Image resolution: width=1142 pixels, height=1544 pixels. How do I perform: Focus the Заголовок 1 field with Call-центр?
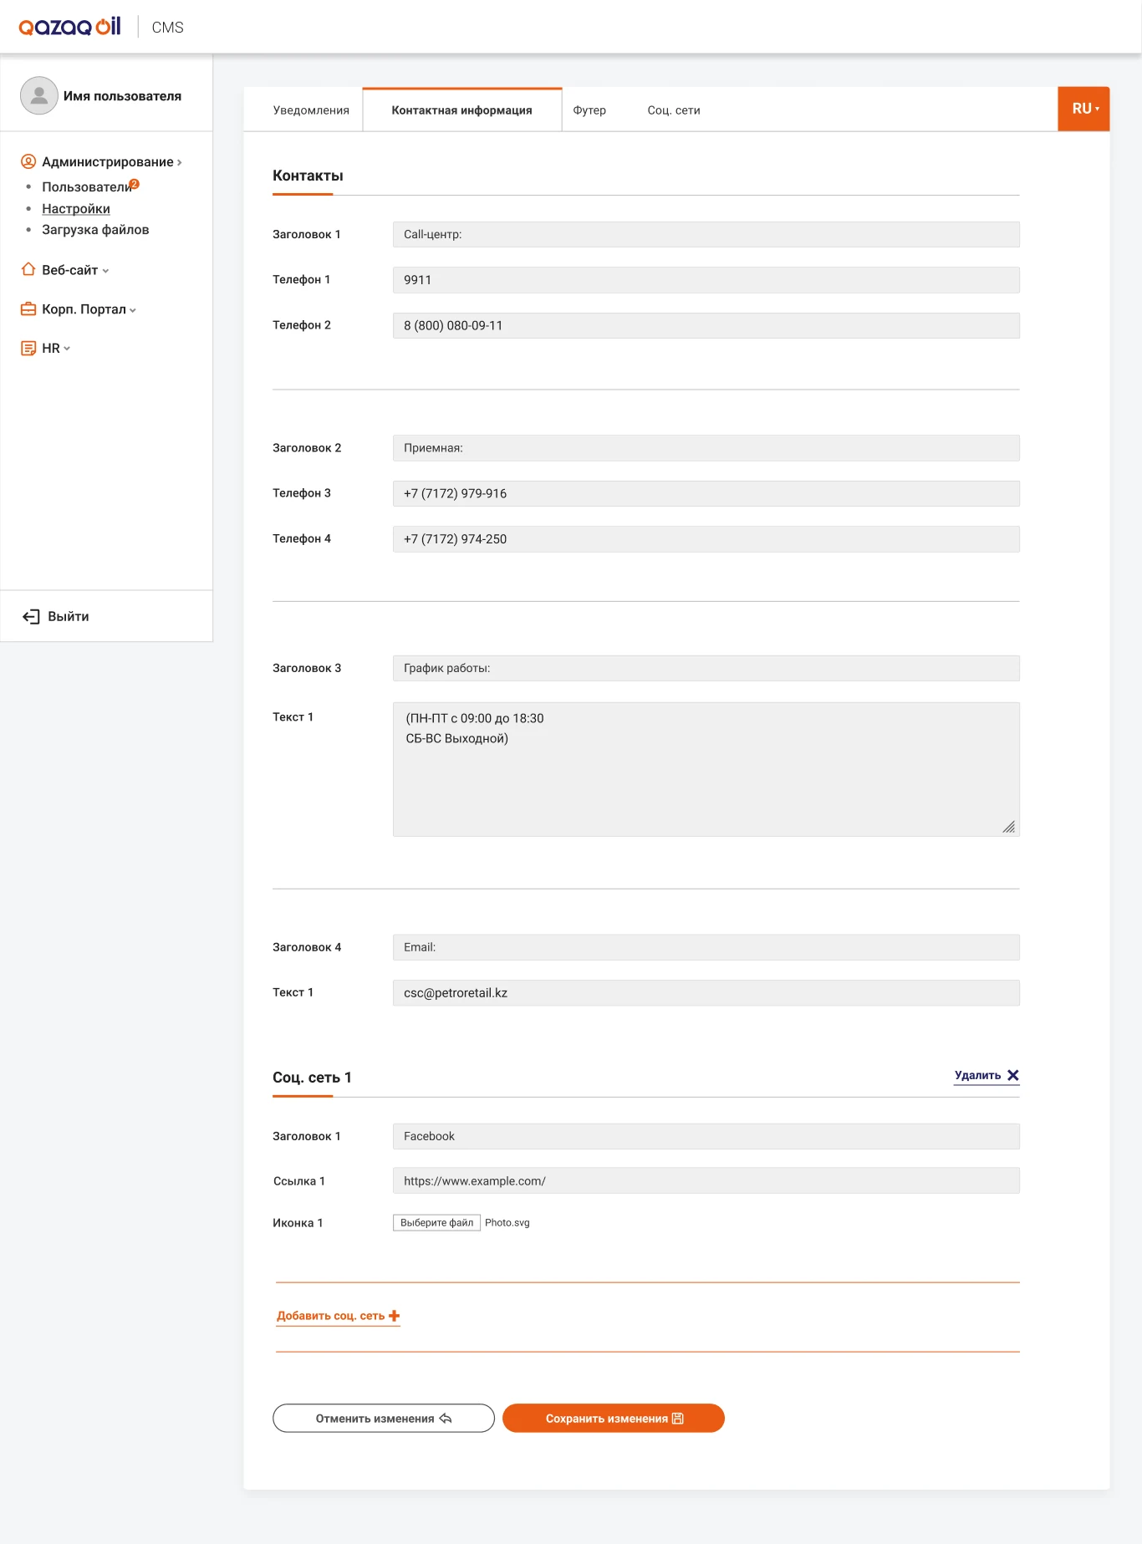pos(706,234)
